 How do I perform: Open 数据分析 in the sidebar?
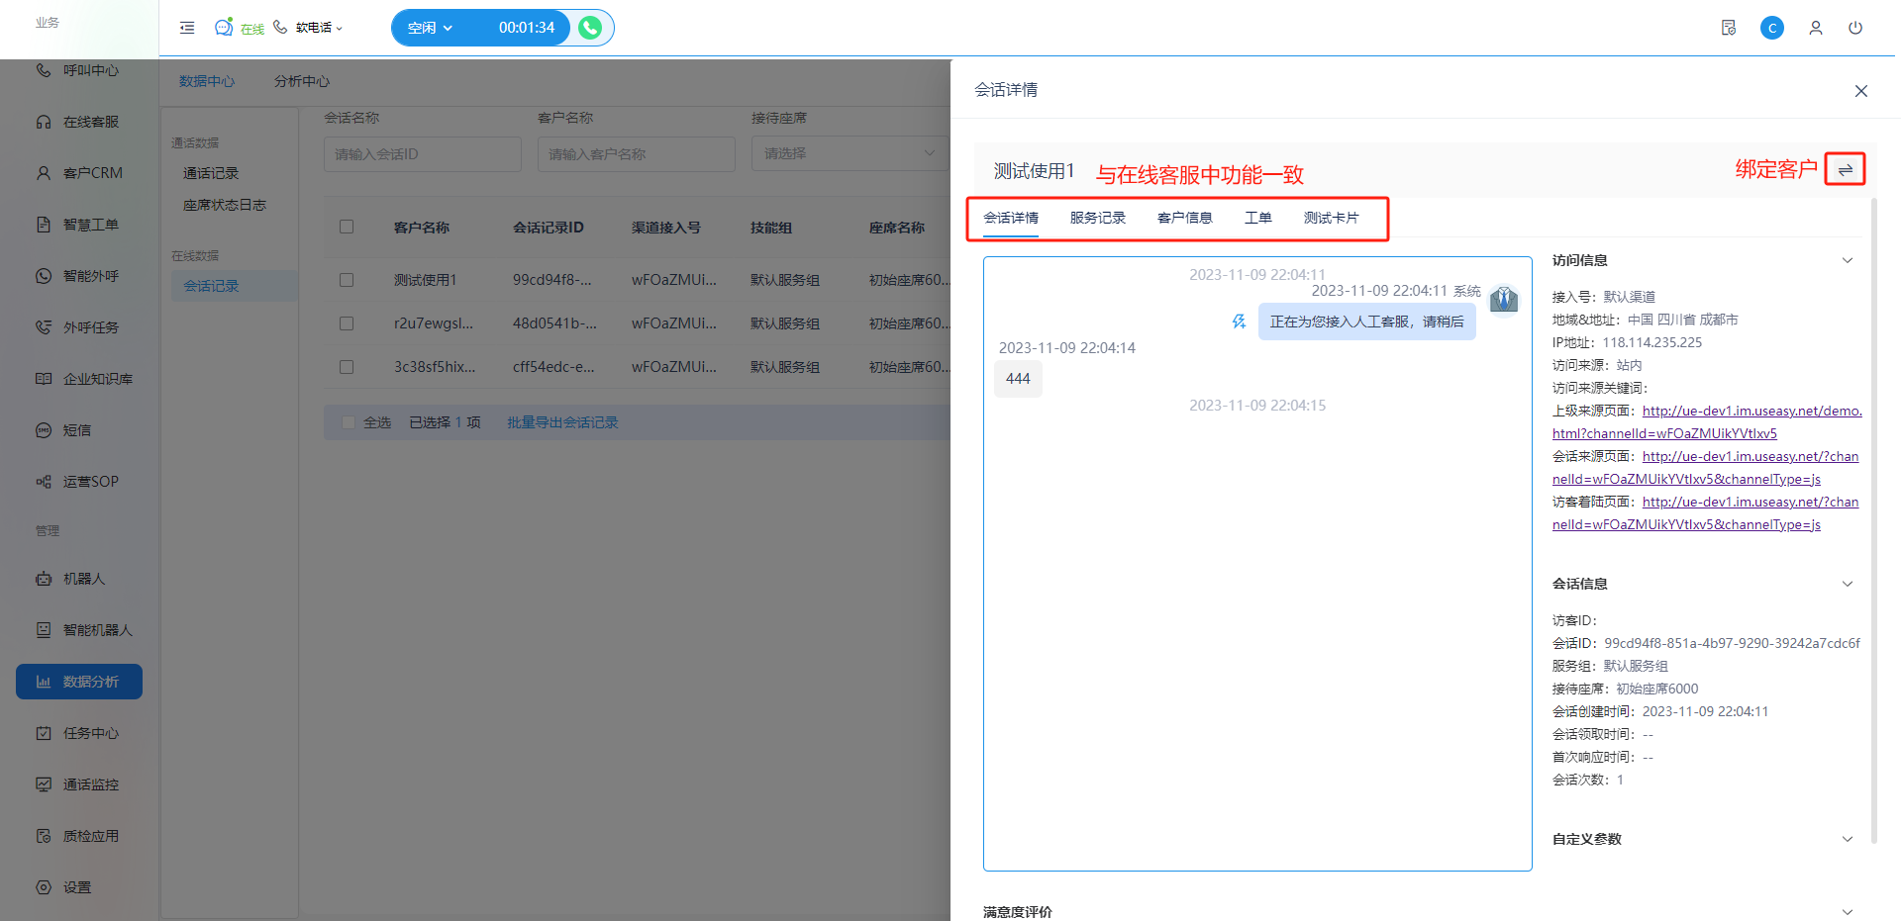click(x=79, y=682)
